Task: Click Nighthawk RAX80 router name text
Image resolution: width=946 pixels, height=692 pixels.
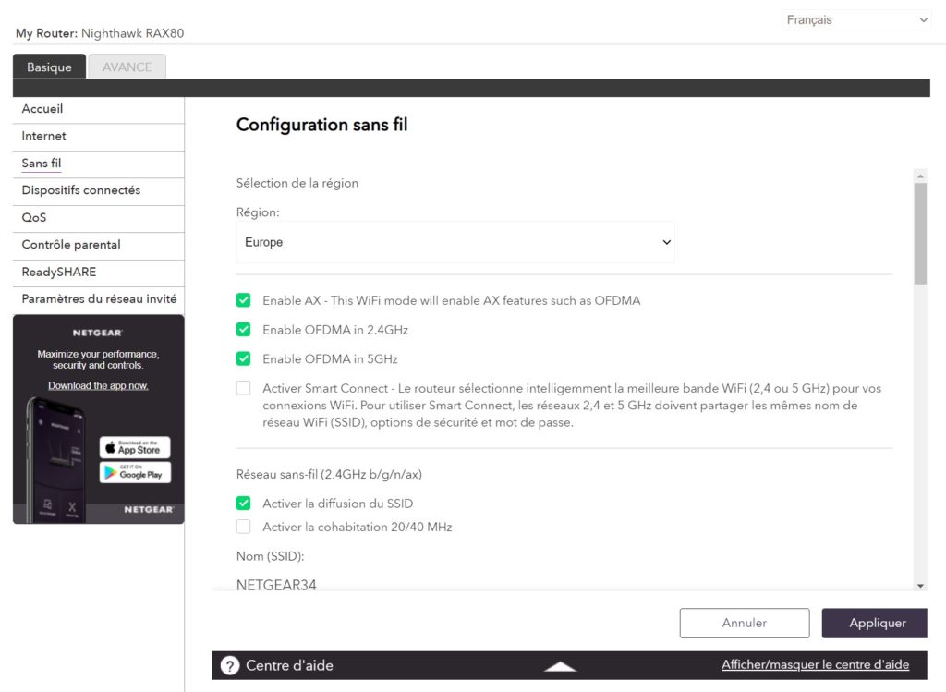Action: coord(133,33)
